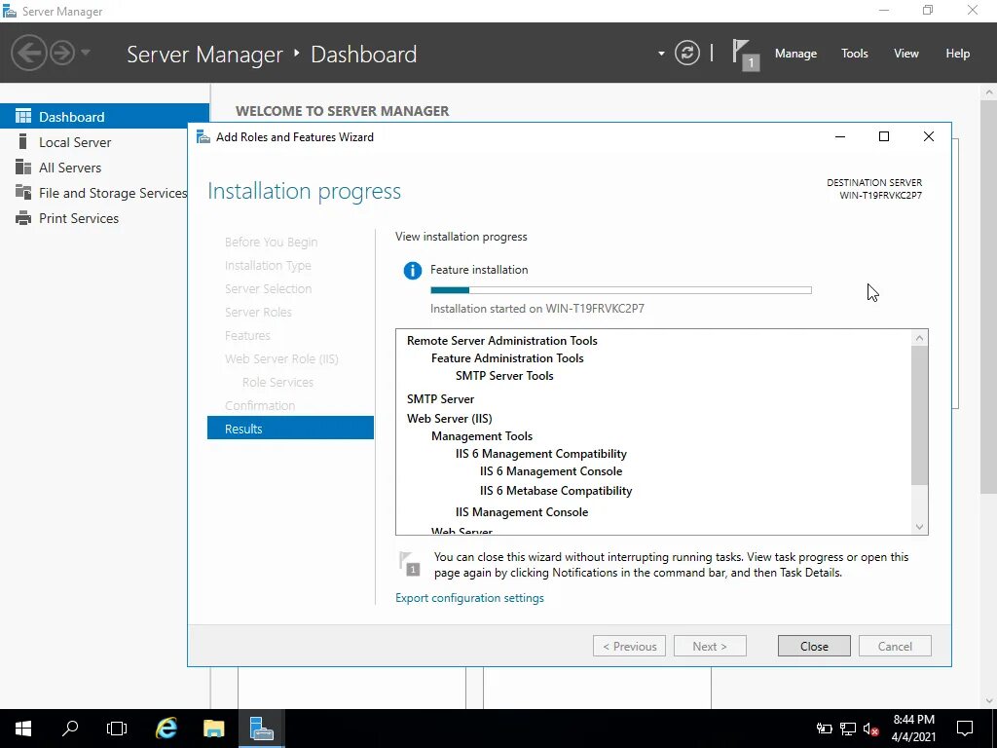Click the Before You Begin wizard step
The image size is (997, 748).
point(271,242)
